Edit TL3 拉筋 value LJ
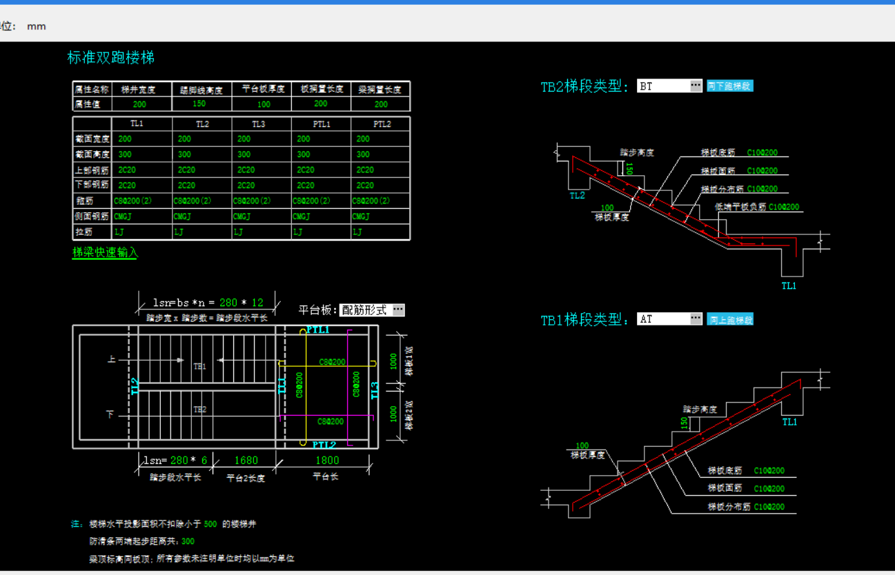 point(238,232)
